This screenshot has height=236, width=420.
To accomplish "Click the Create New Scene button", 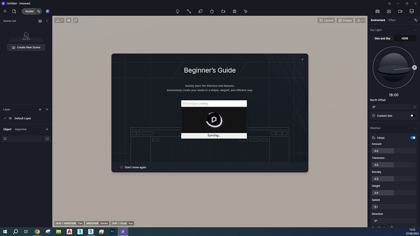I will (26, 47).
